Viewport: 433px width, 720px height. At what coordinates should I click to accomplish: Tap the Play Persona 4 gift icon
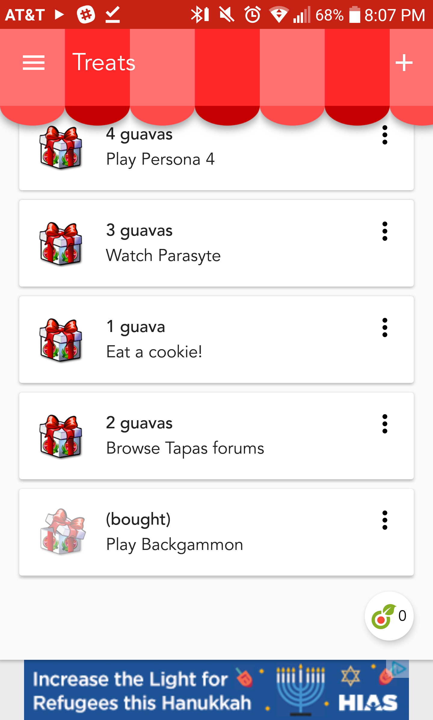(x=61, y=147)
